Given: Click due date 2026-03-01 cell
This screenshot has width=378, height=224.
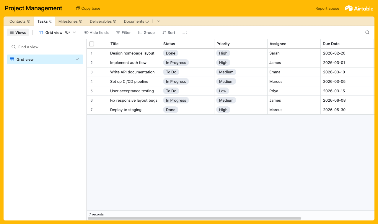Looking at the screenshot, I should (x=347, y=62).
